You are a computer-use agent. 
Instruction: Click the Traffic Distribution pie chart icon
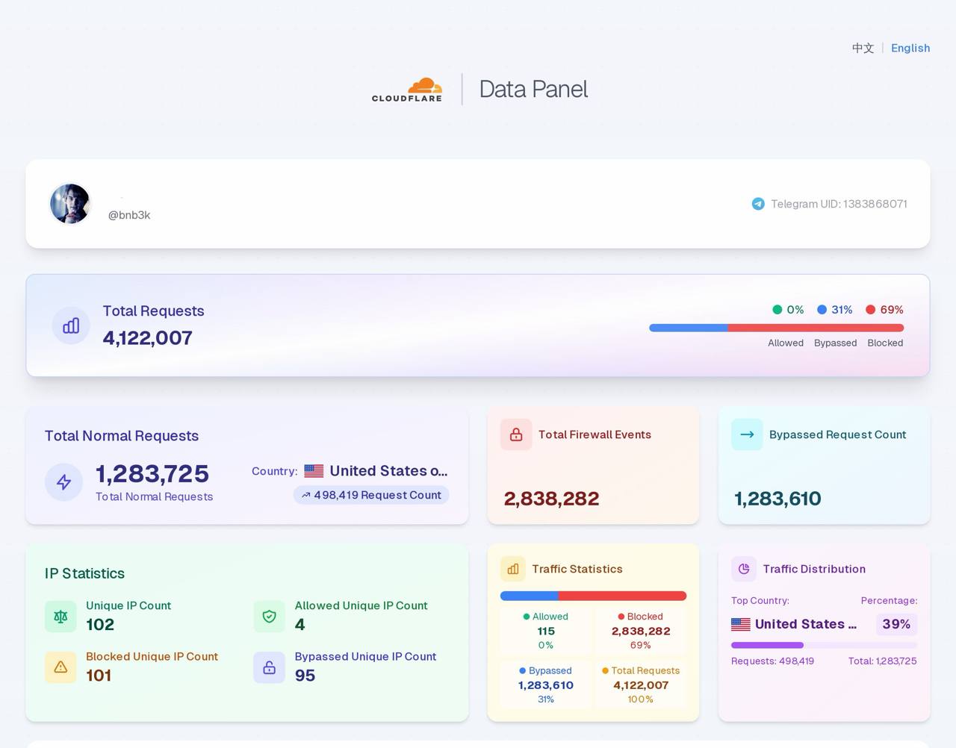(744, 569)
